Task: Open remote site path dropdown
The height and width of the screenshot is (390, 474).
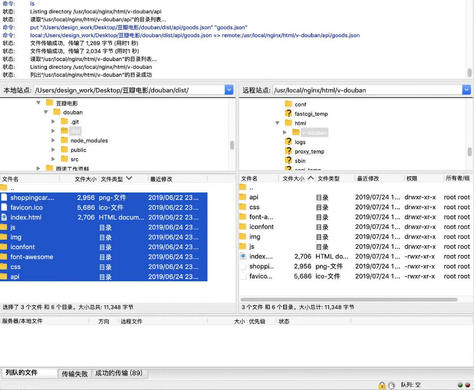Action: pyautogui.click(x=466, y=90)
